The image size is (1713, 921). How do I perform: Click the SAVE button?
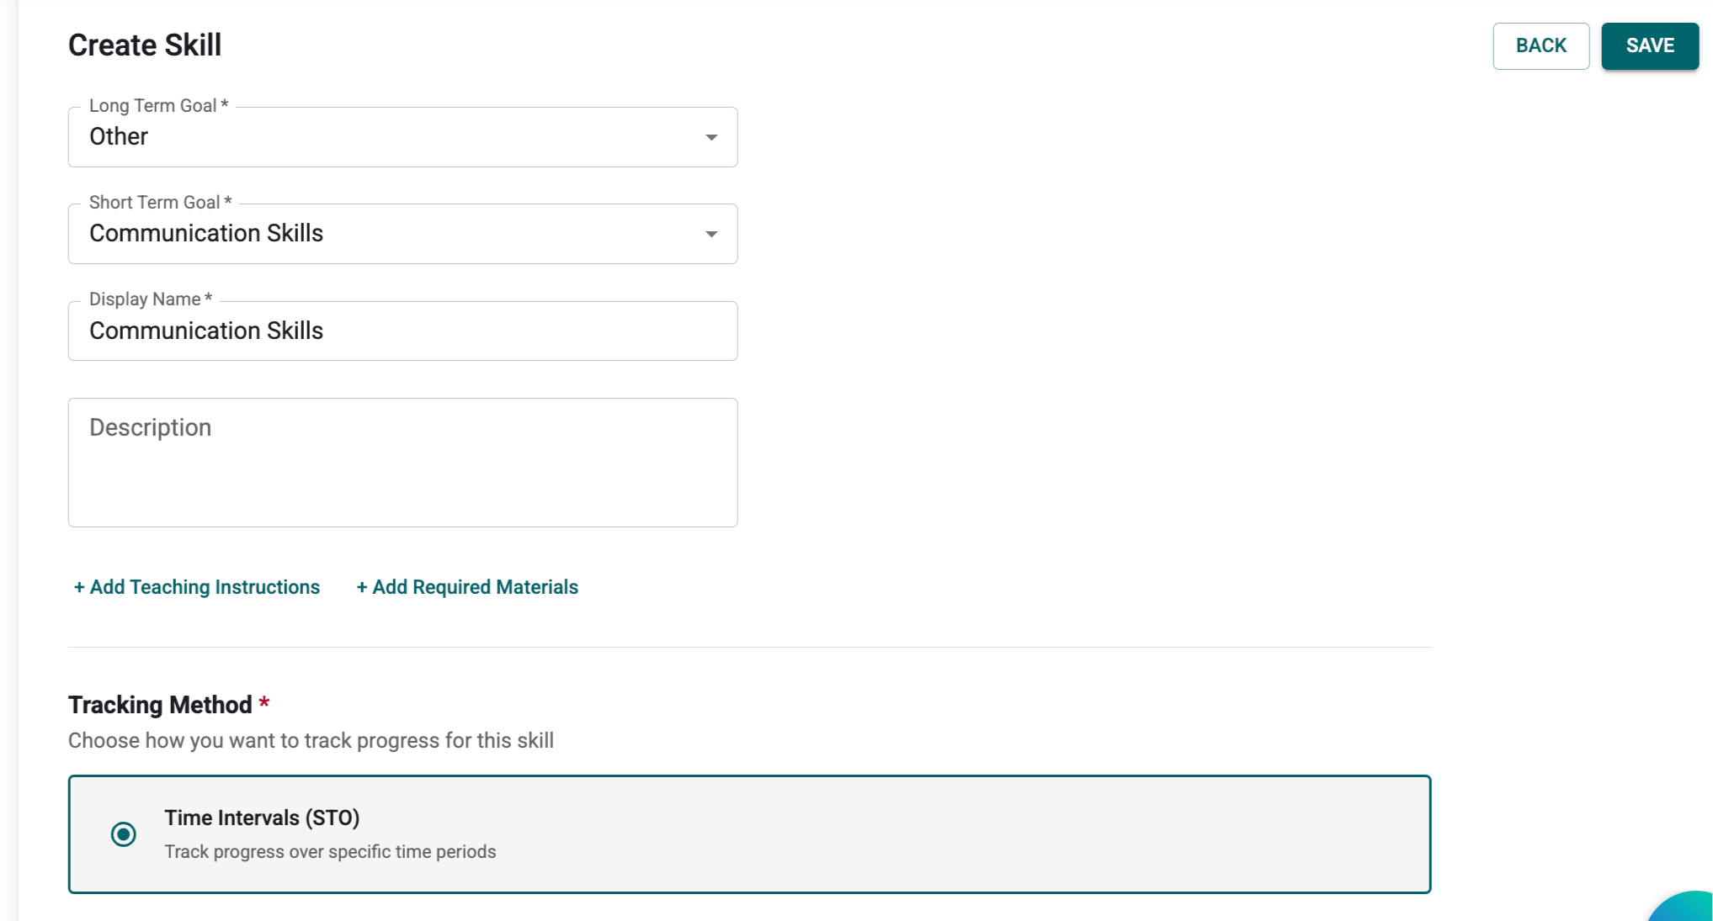point(1649,45)
